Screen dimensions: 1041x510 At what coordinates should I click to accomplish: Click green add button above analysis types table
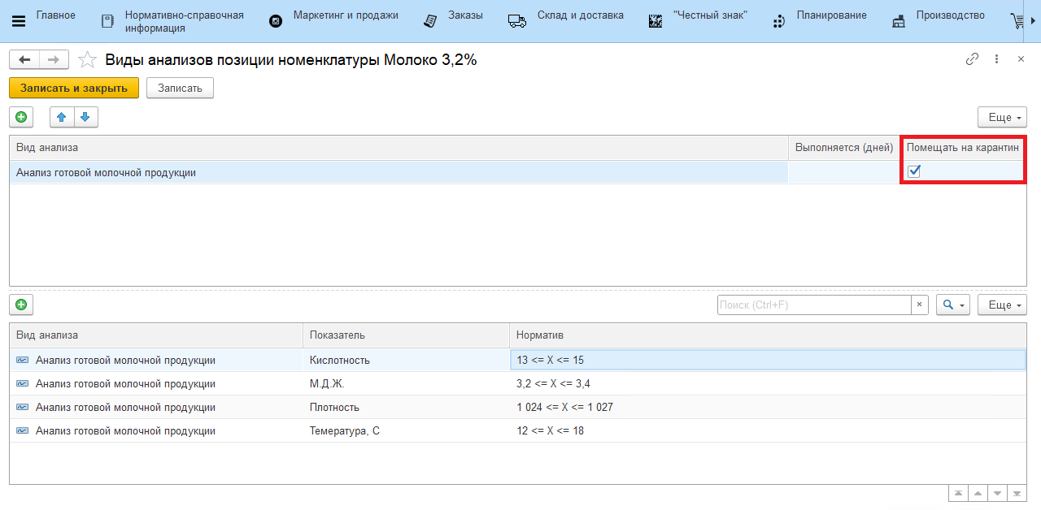click(21, 118)
